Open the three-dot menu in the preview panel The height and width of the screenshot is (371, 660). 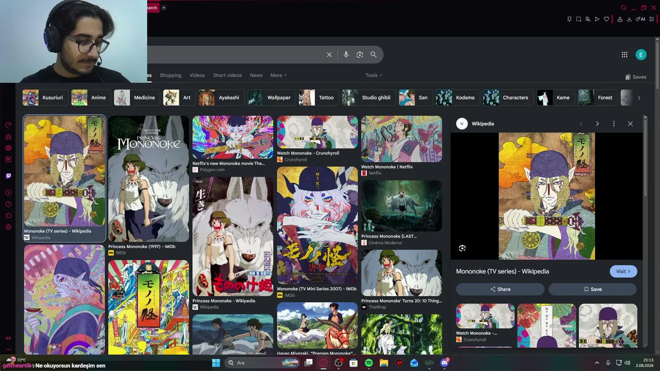tap(614, 124)
